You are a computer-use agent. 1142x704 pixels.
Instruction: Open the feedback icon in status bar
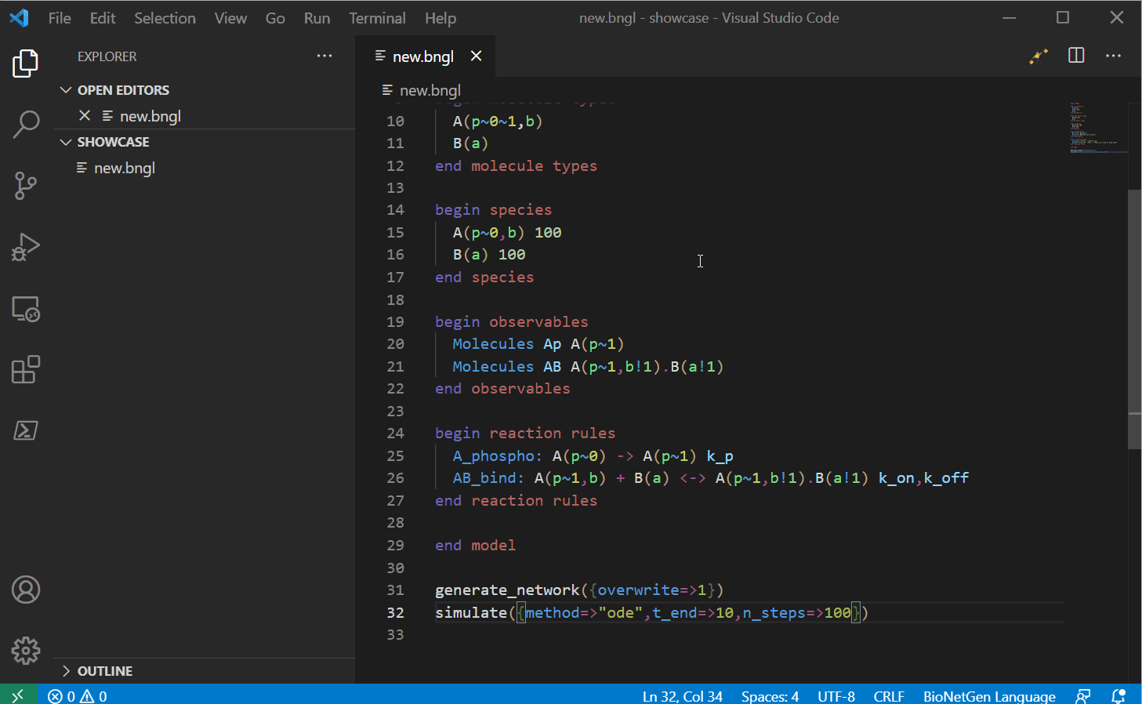1083,695
